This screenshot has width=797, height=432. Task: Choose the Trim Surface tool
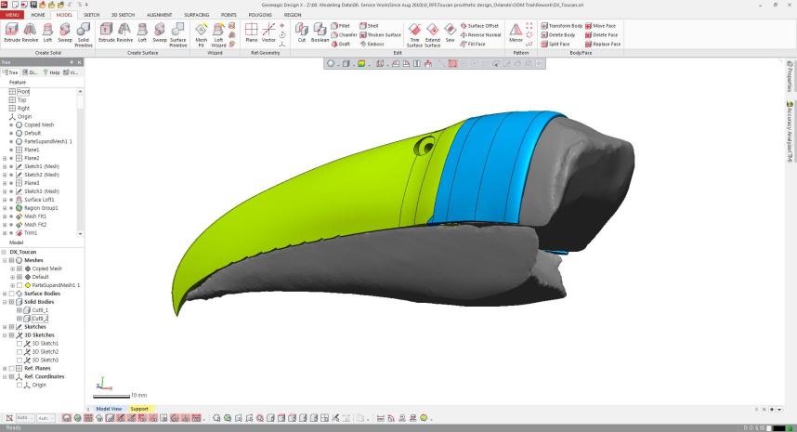414,33
